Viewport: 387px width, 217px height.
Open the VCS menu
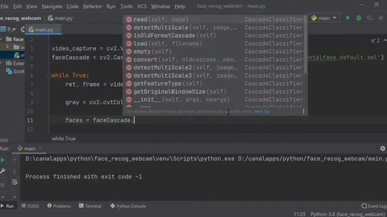pos(141,7)
